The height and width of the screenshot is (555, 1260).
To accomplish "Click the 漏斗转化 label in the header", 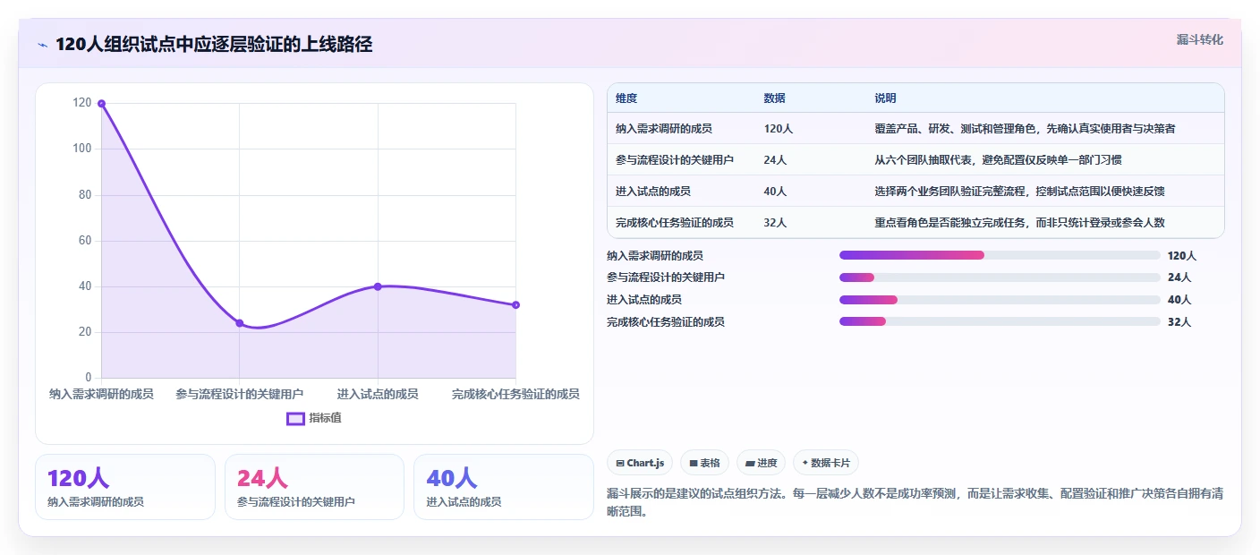I will pos(1199,39).
